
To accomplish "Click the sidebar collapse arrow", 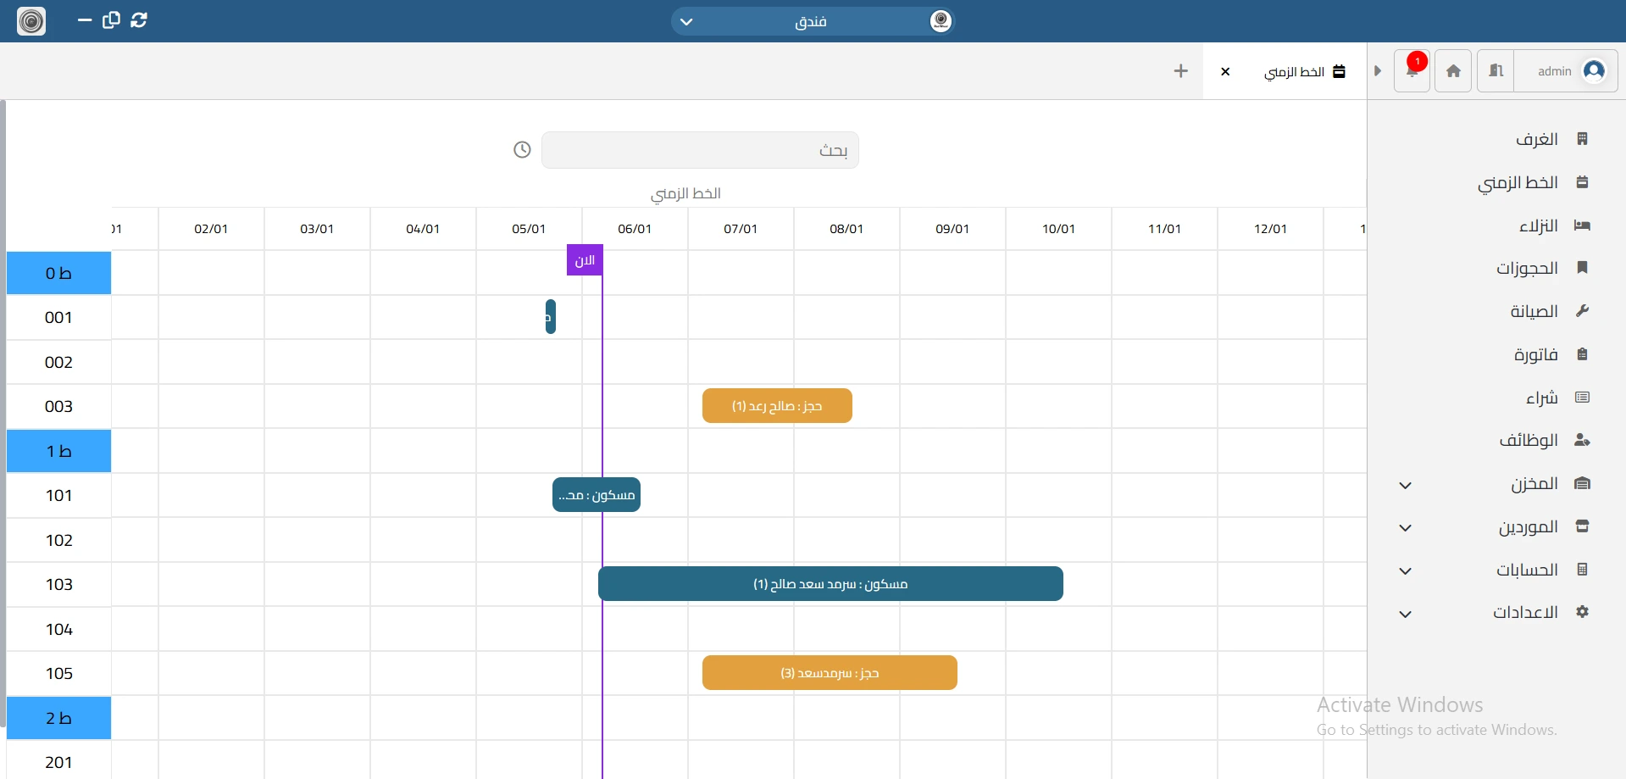I will click(x=1378, y=71).
